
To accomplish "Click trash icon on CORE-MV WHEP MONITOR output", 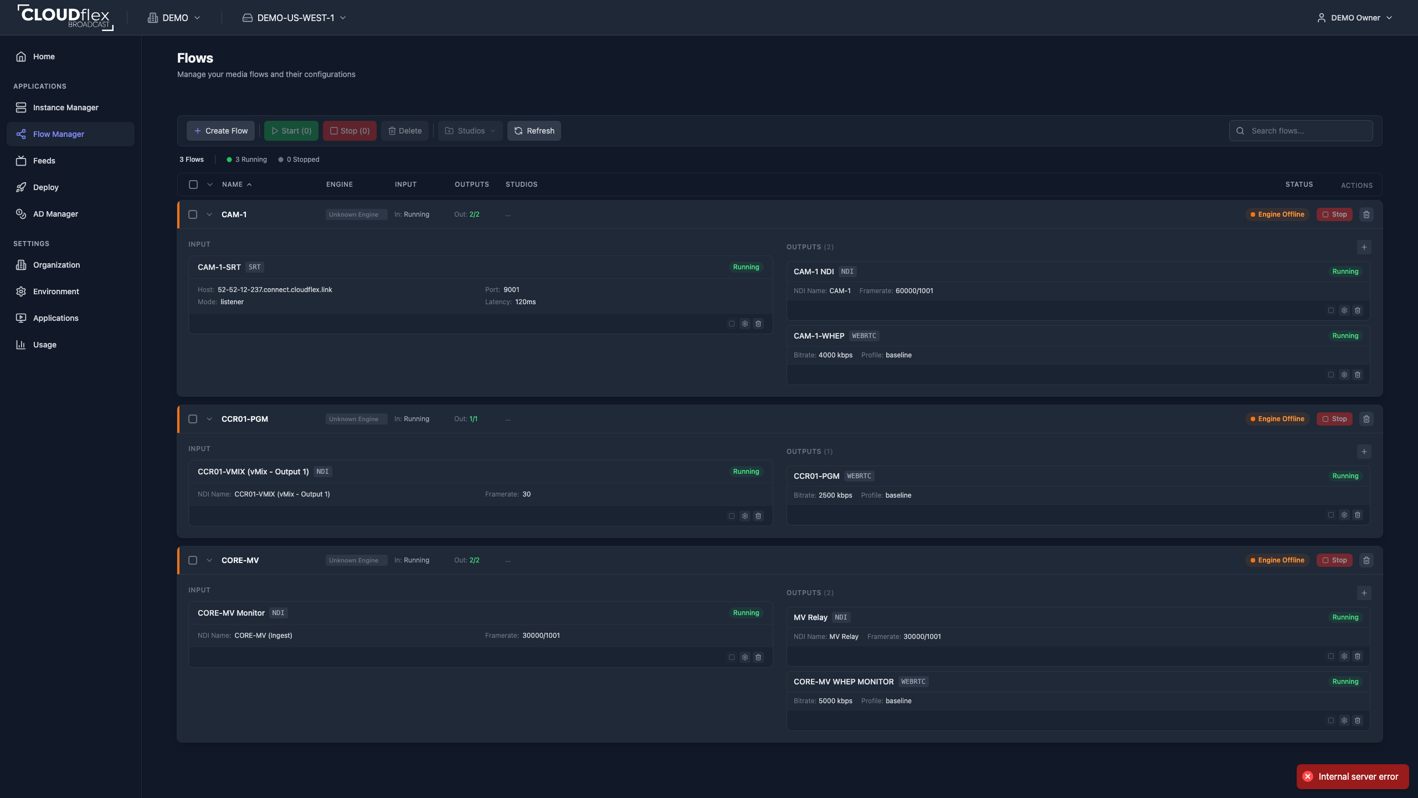I will 1358,720.
